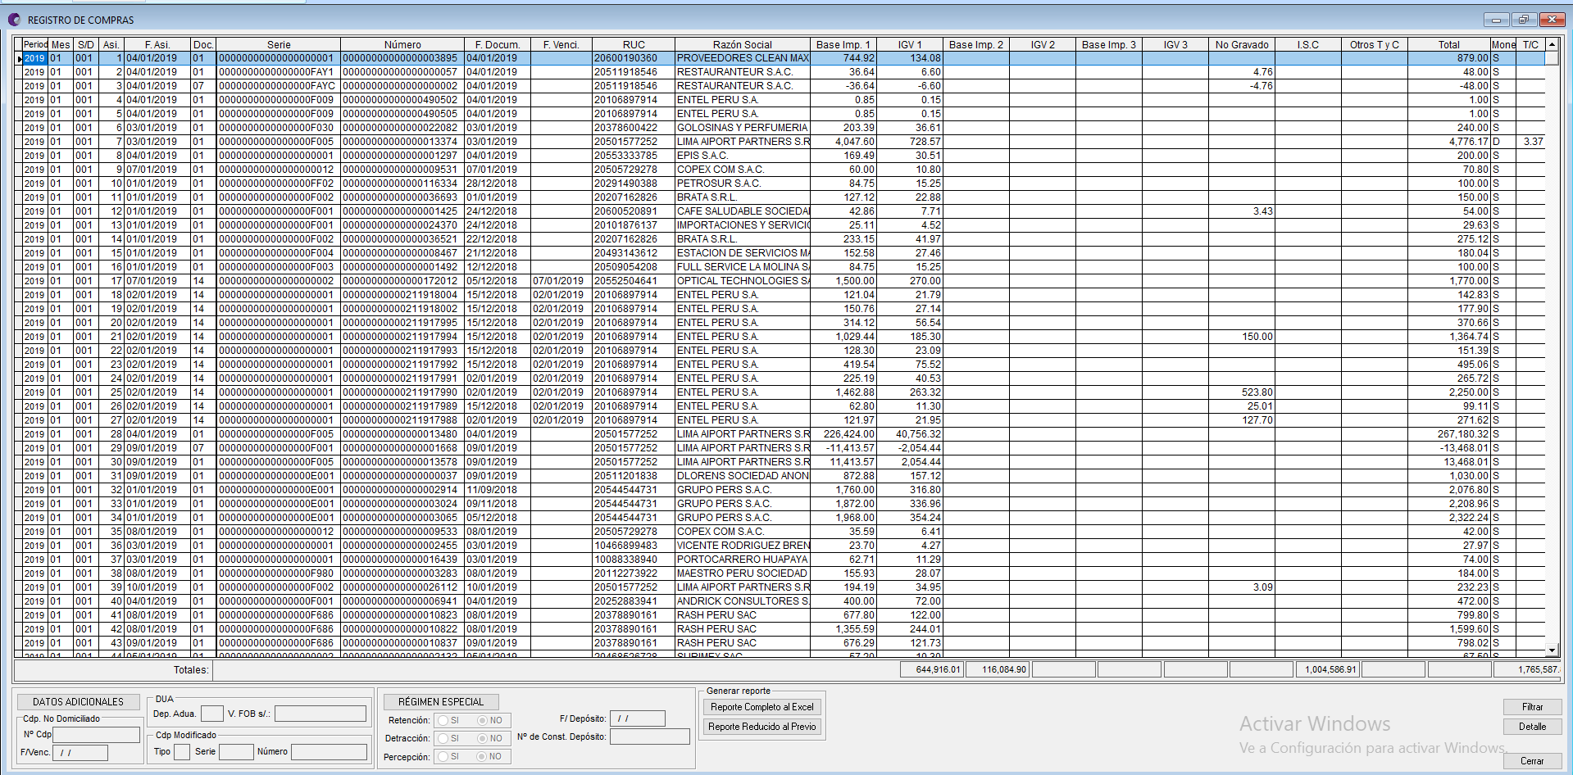The width and height of the screenshot is (1573, 775).
Task: Click Cerrar to close the register
Action: point(1532,761)
